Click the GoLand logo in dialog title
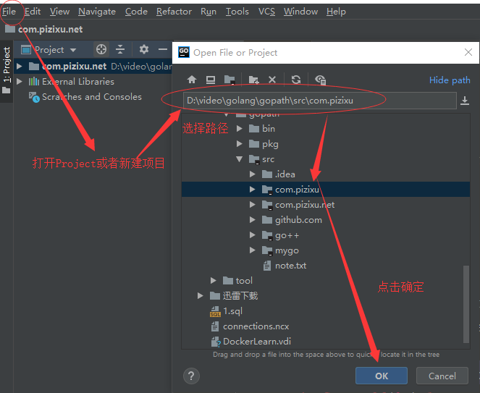 pyautogui.click(x=184, y=52)
